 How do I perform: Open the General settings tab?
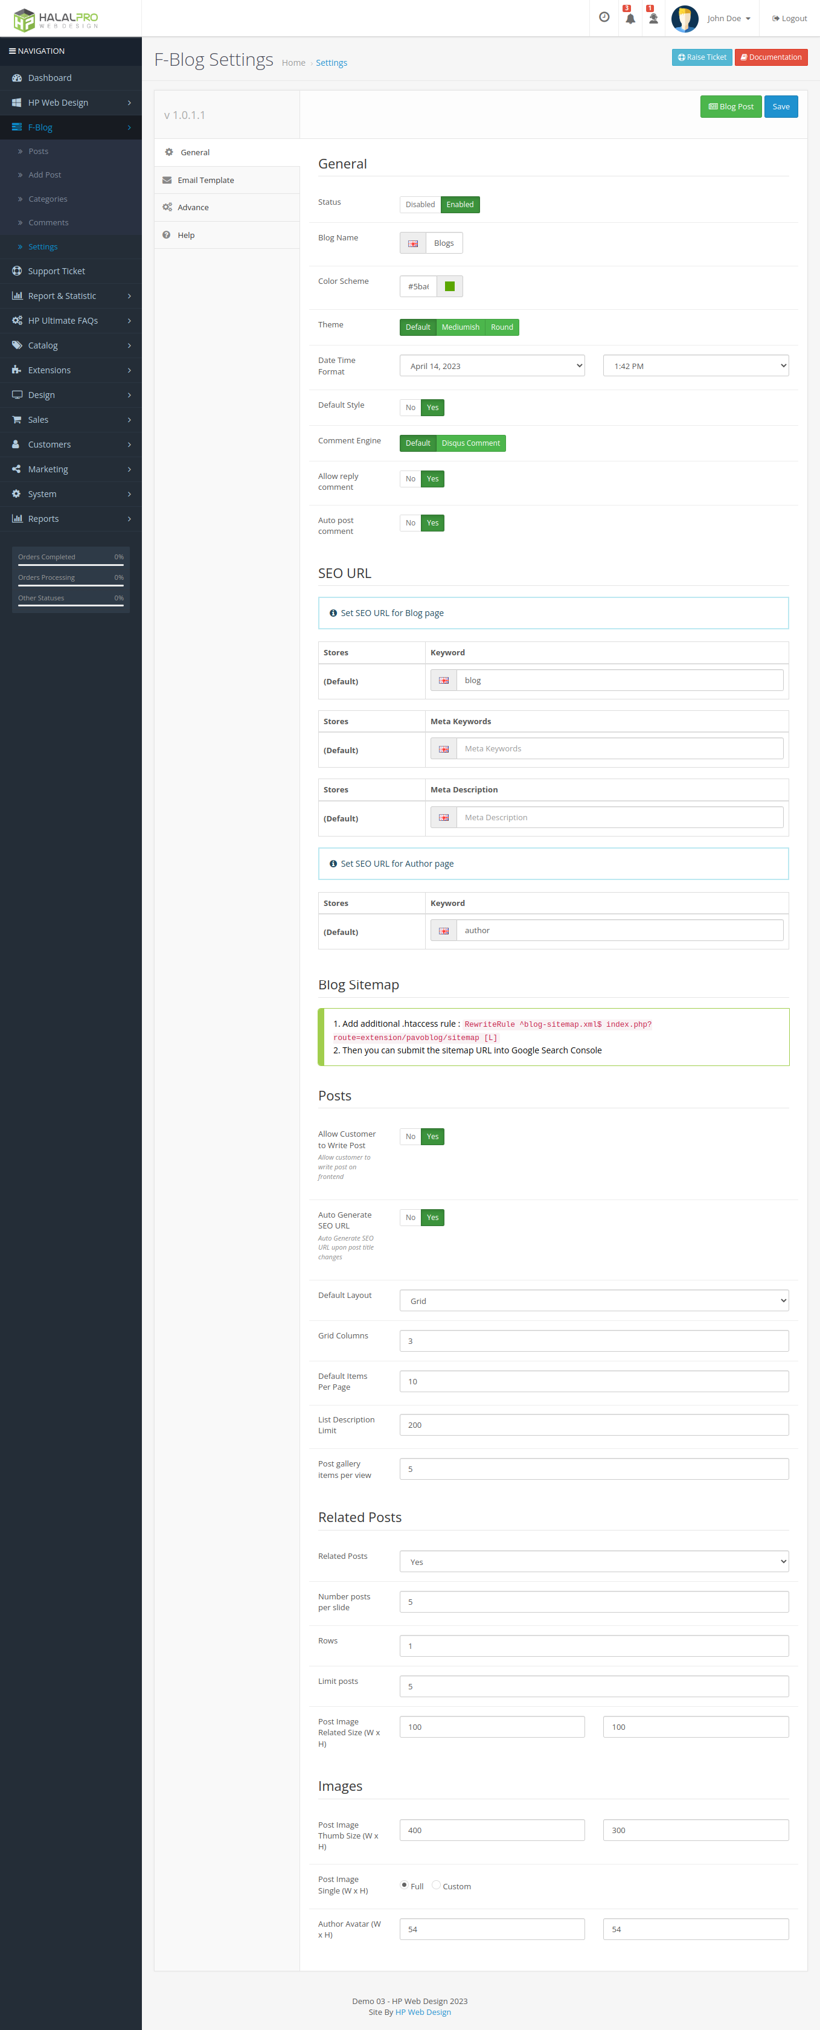pos(227,152)
